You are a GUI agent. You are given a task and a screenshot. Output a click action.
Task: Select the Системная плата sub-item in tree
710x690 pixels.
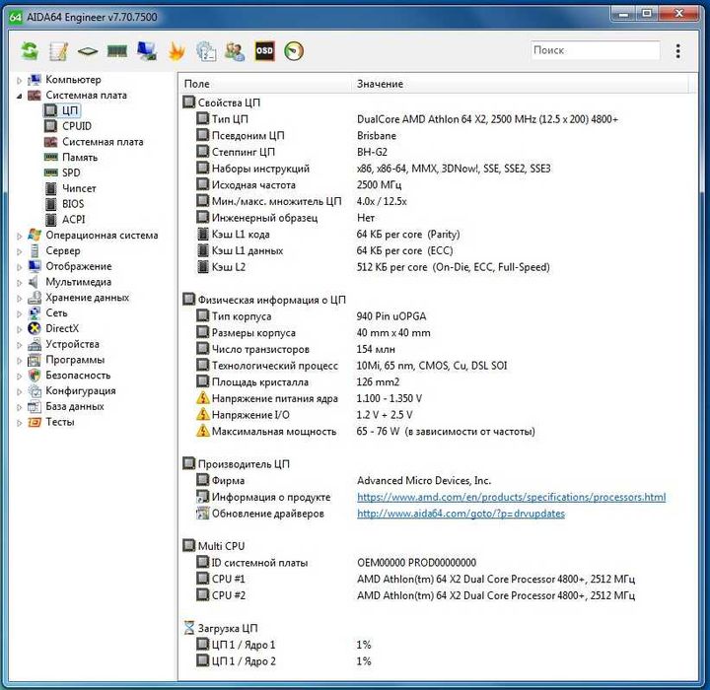point(94,142)
